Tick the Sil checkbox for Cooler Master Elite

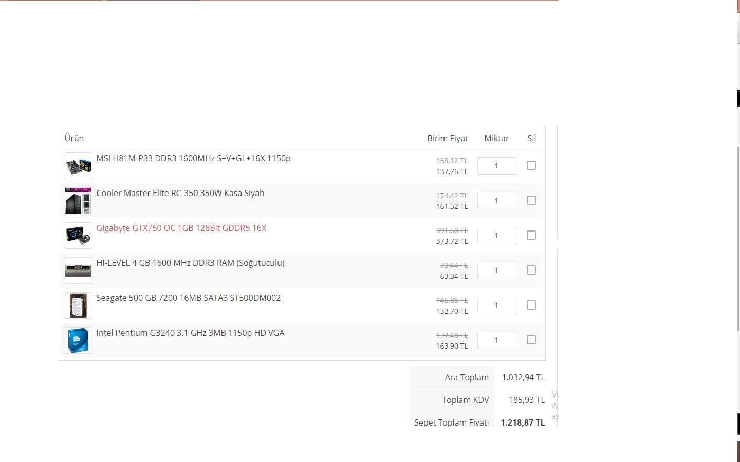click(x=531, y=200)
